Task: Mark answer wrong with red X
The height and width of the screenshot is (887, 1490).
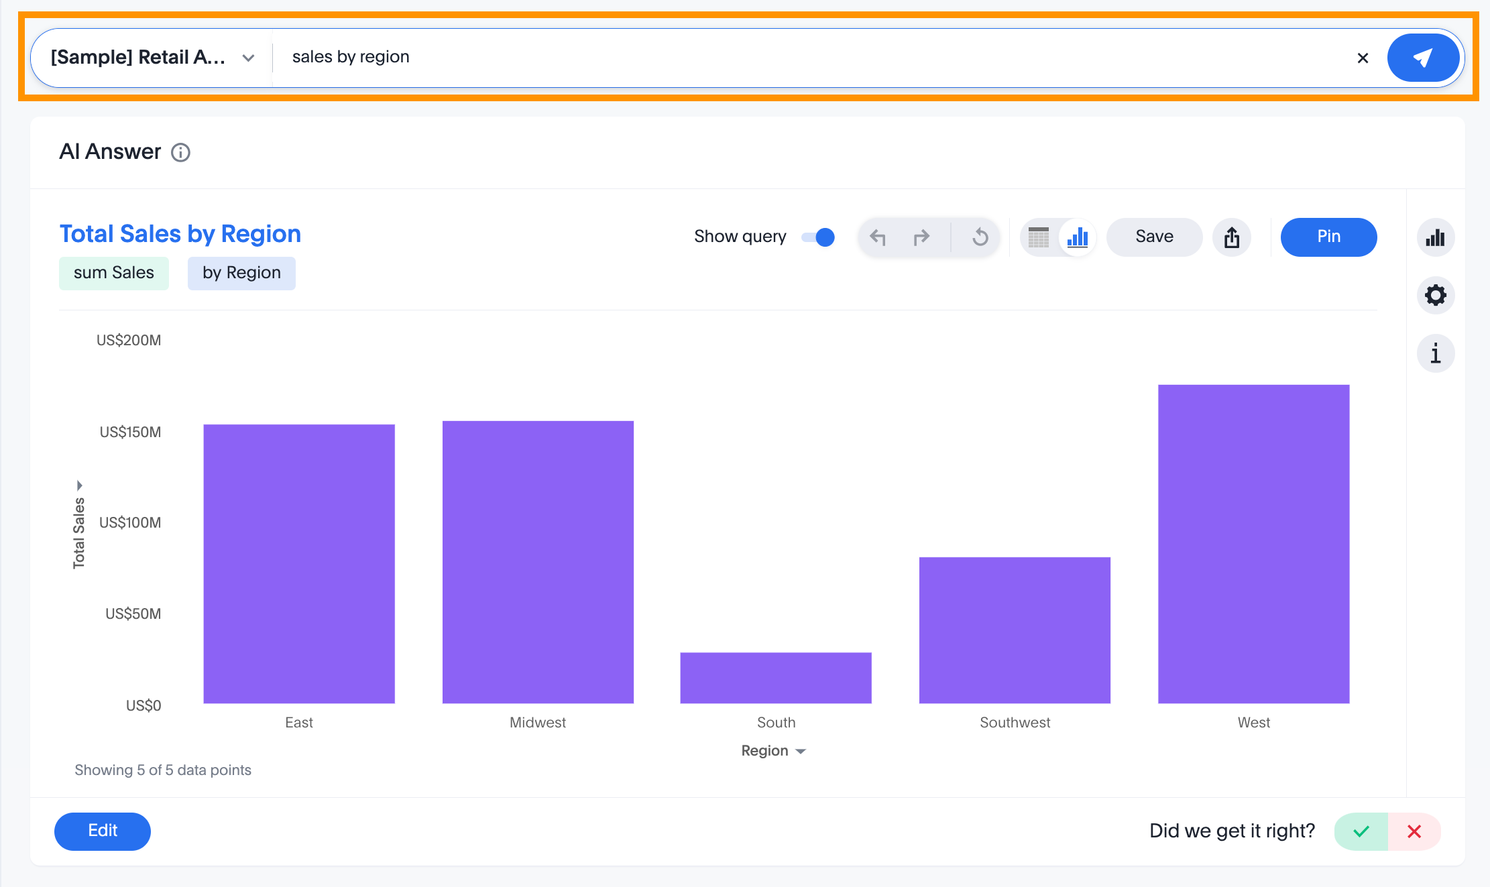Action: (1414, 831)
